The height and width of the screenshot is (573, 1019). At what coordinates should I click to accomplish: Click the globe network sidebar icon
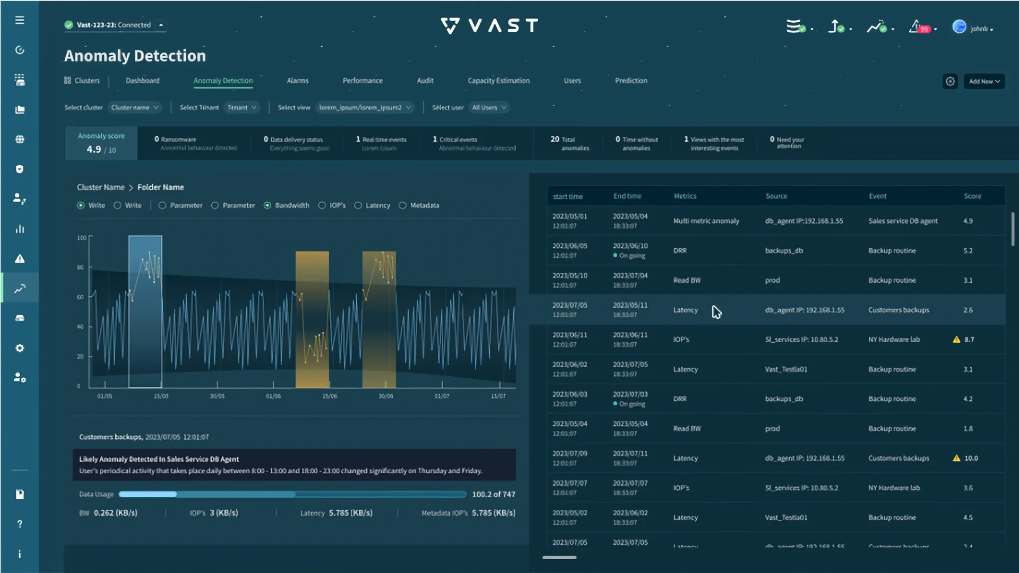[x=20, y=140]
